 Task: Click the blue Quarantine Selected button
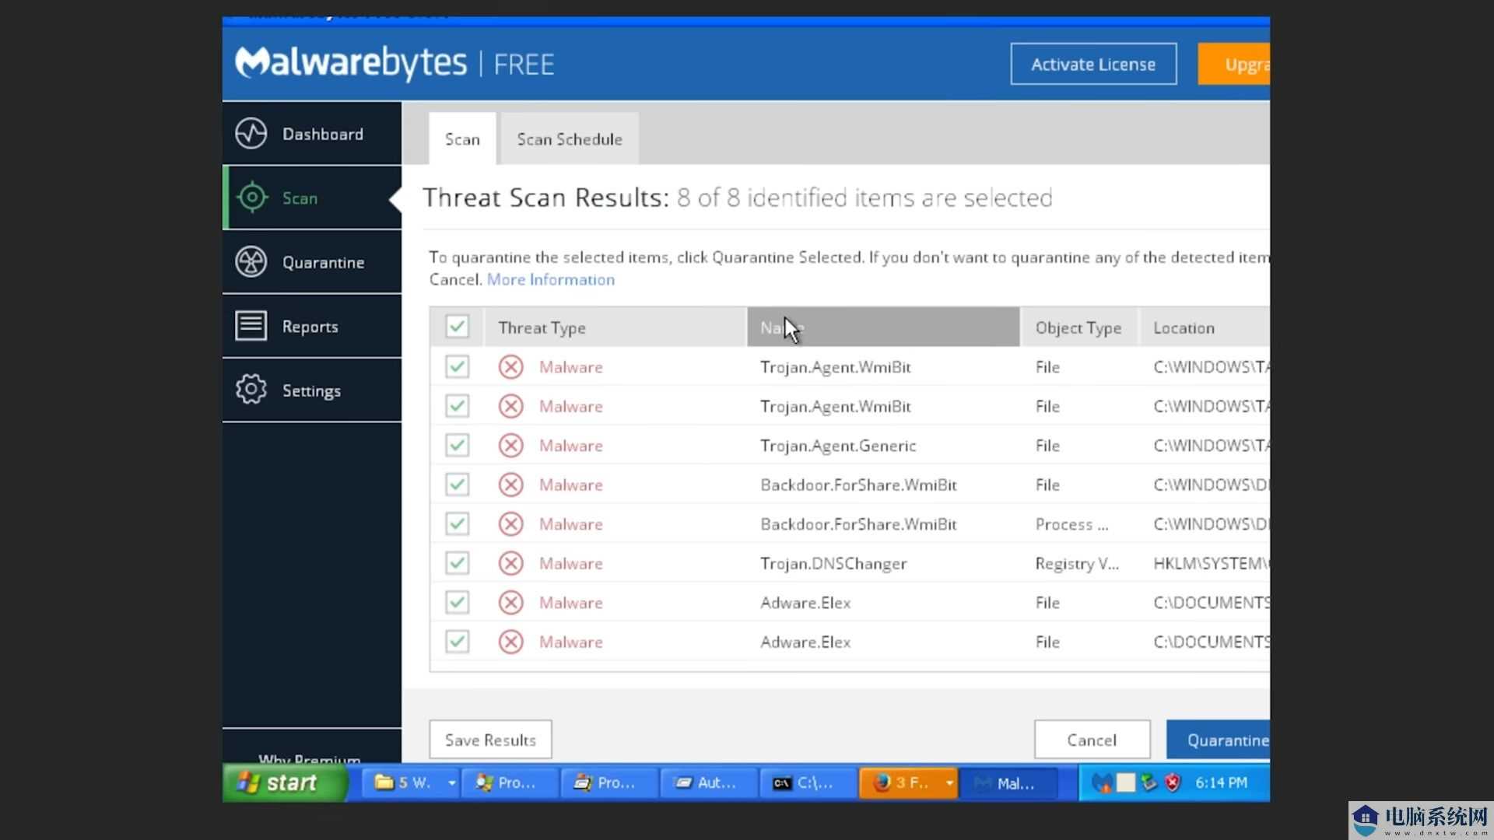tap(1219, 740)
